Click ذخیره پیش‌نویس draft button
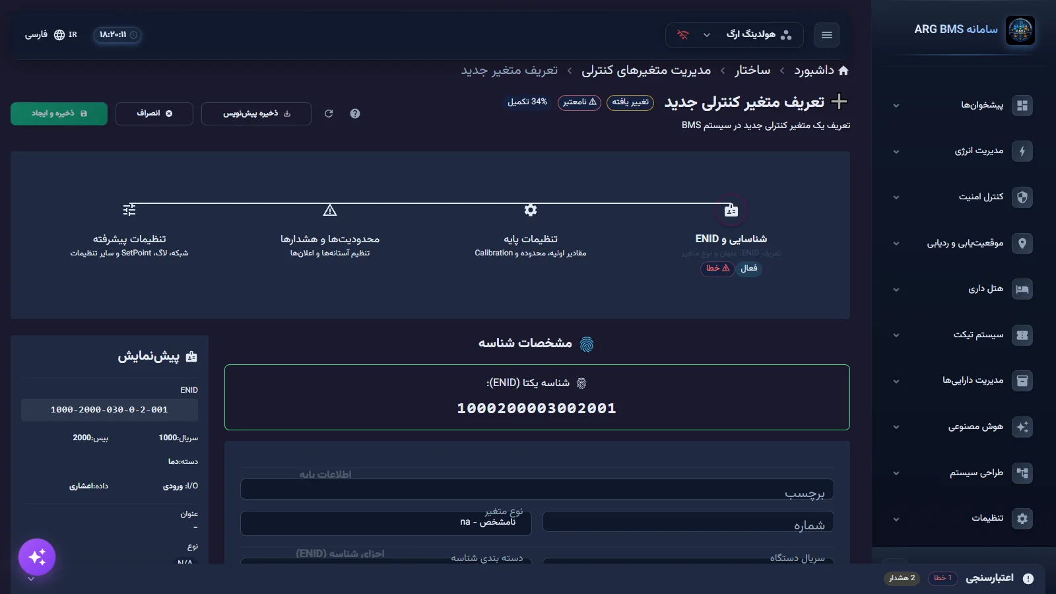Image resolution: width=1056 pixels, height=594 pixels. [256, 114]
